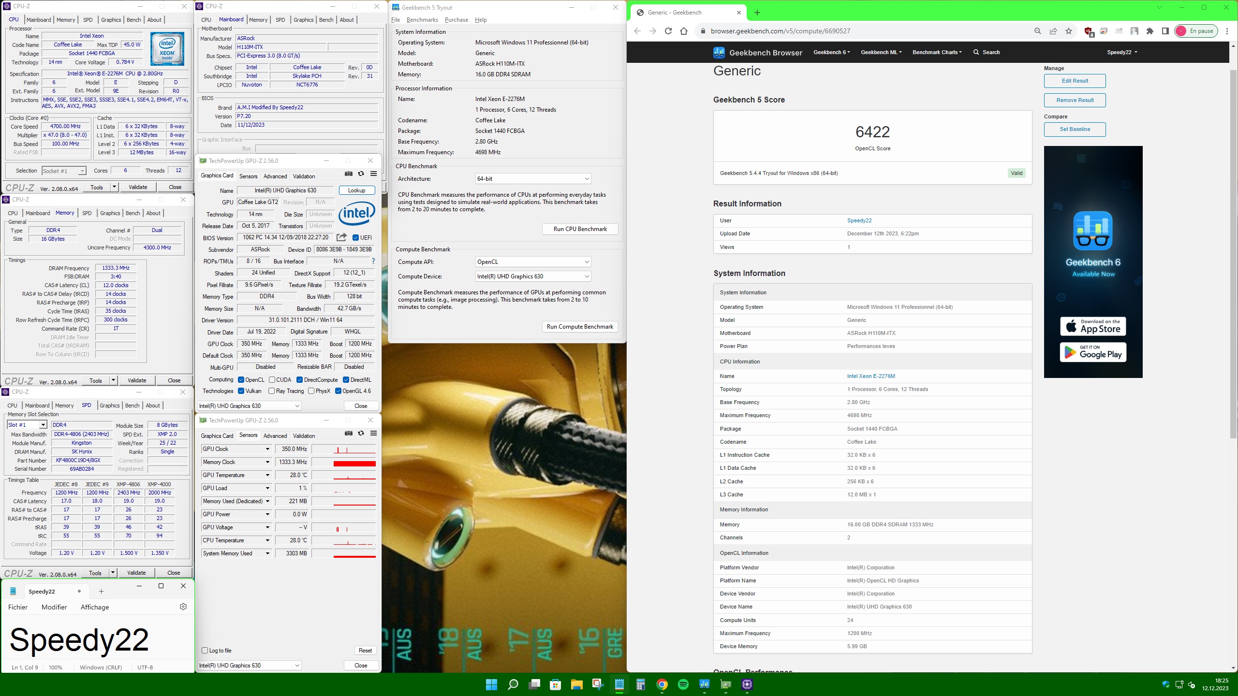Click the browser home icon
Image resolution: width=1238 pixels, height=696 pixels.
(x=683, y=31)
